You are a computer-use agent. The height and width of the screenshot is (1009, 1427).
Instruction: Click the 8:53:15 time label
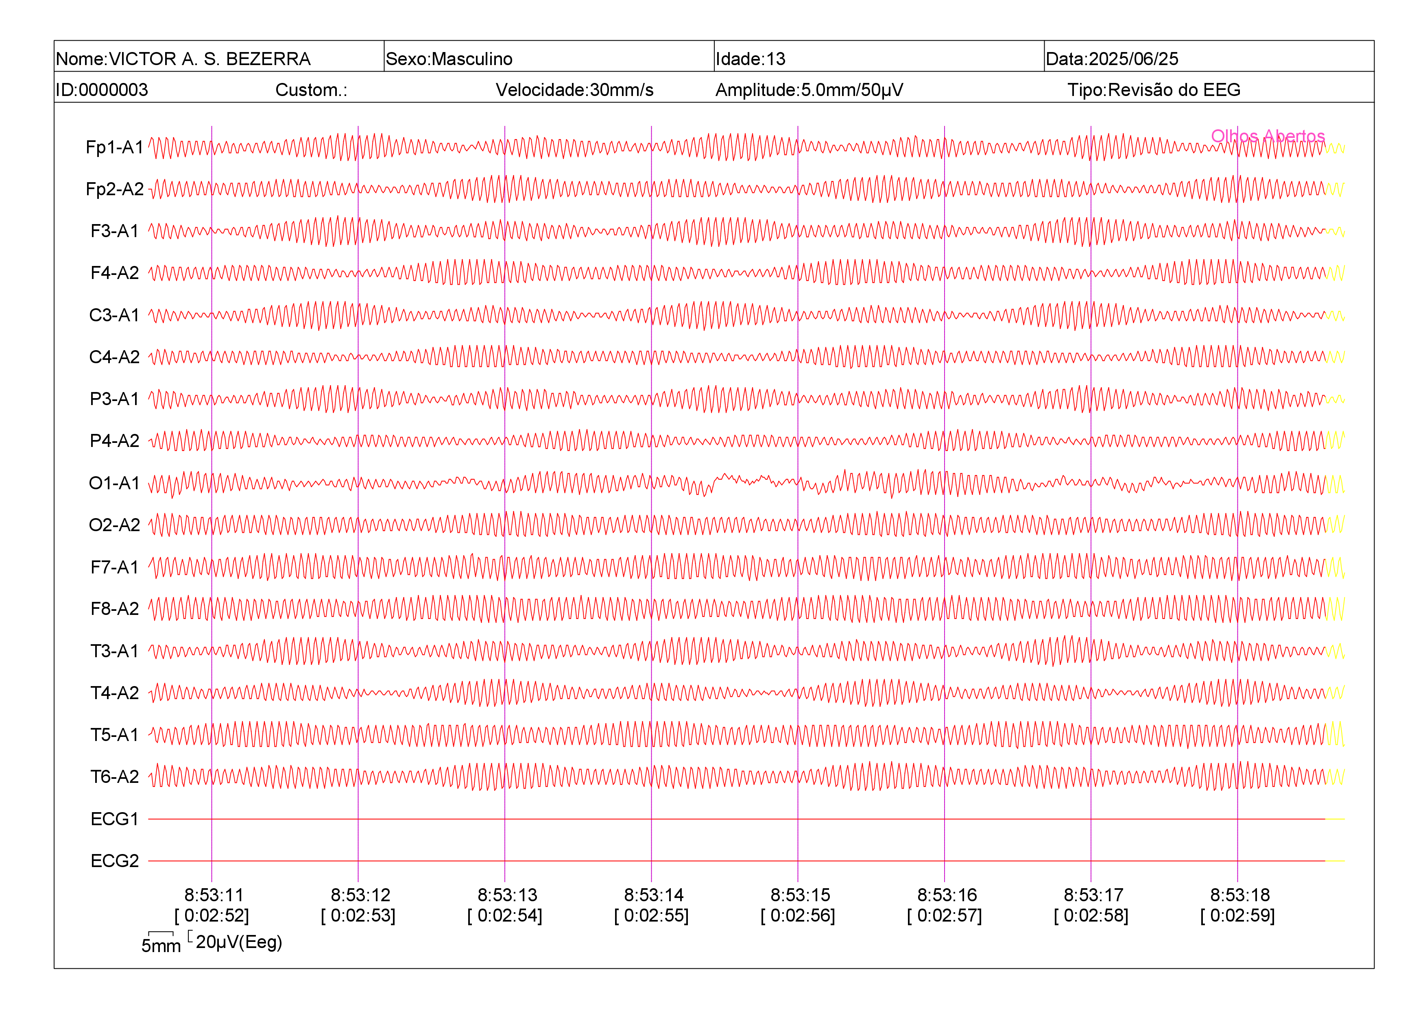coord(801,895)
